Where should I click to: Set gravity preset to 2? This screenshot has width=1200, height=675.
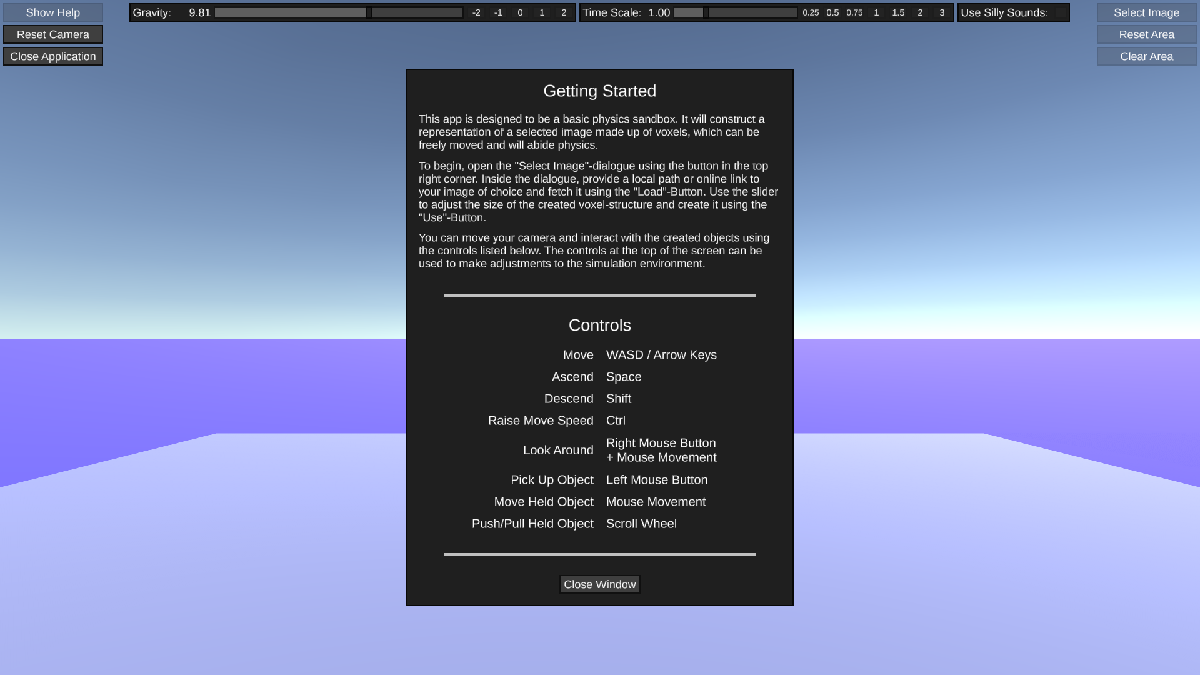[564, 12]
